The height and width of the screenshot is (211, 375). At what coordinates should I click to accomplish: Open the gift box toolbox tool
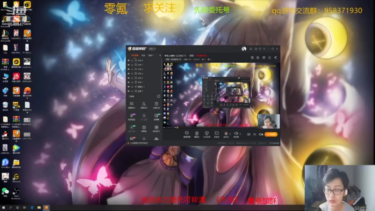(x=144, y=128)
